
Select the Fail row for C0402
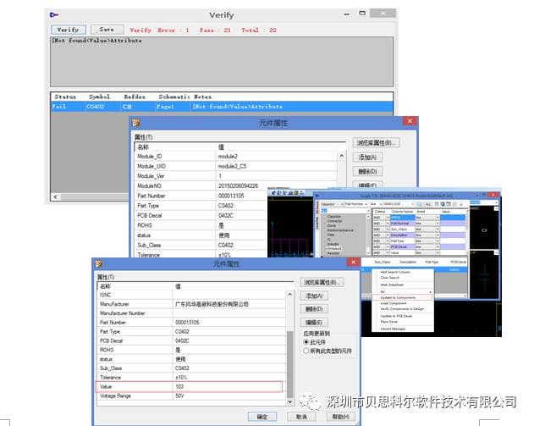[222, 107]
